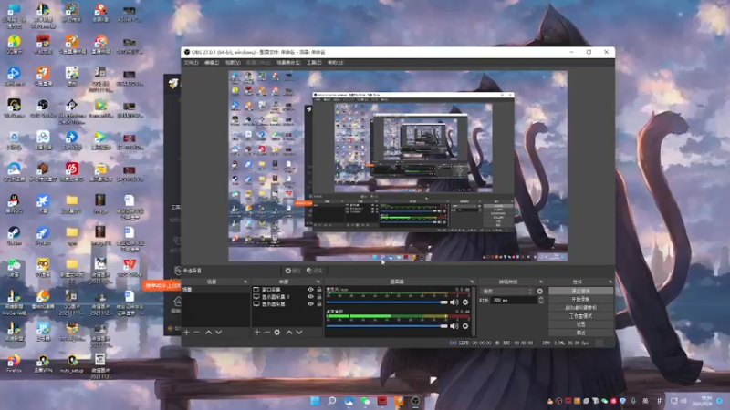Open the Steam desktop shortcut
The image size is (730, 410).
(14, 236)
